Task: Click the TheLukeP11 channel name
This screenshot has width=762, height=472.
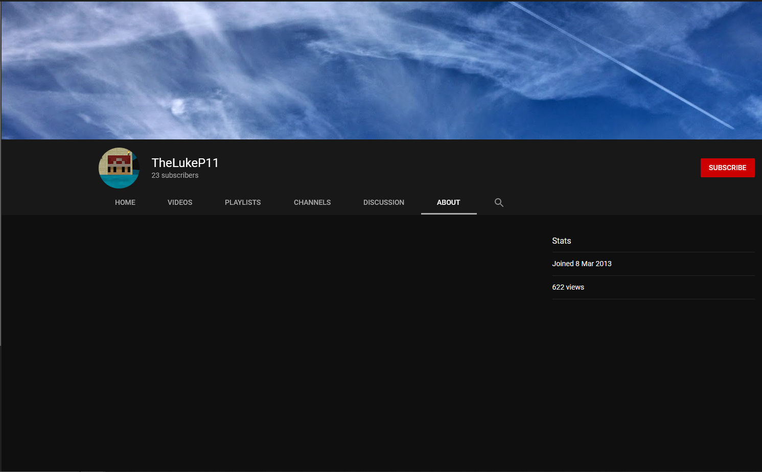Action: point(185,162)
